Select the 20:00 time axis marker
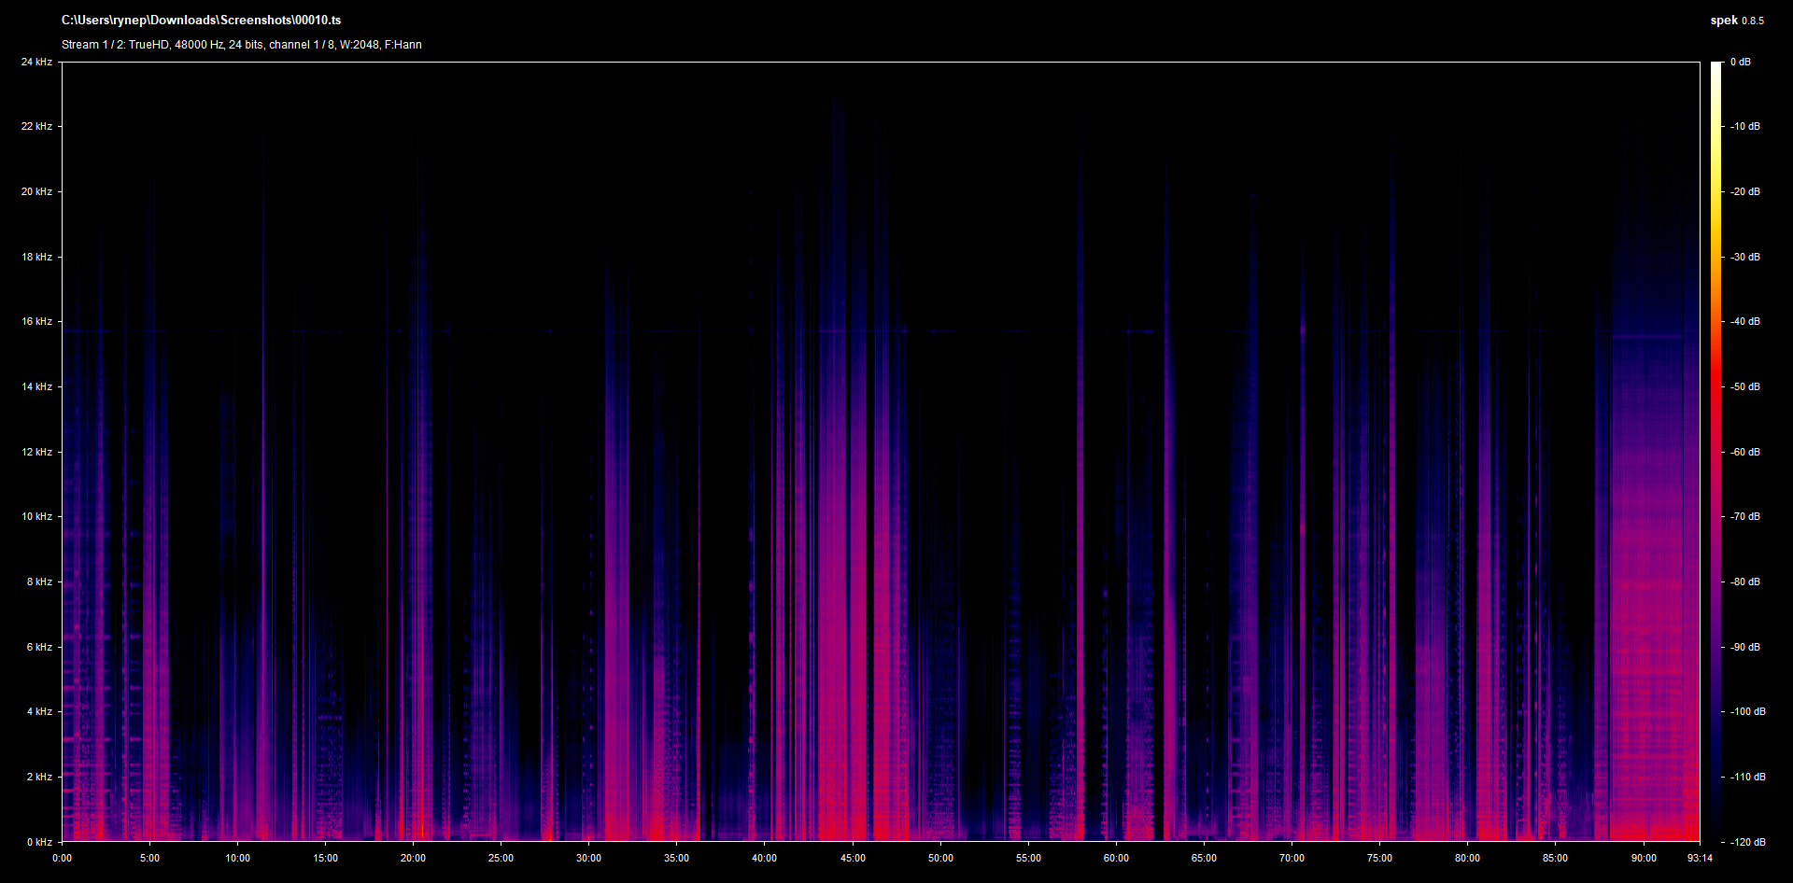The width and height of the screenshot is (1793, 883). point(413,858)
